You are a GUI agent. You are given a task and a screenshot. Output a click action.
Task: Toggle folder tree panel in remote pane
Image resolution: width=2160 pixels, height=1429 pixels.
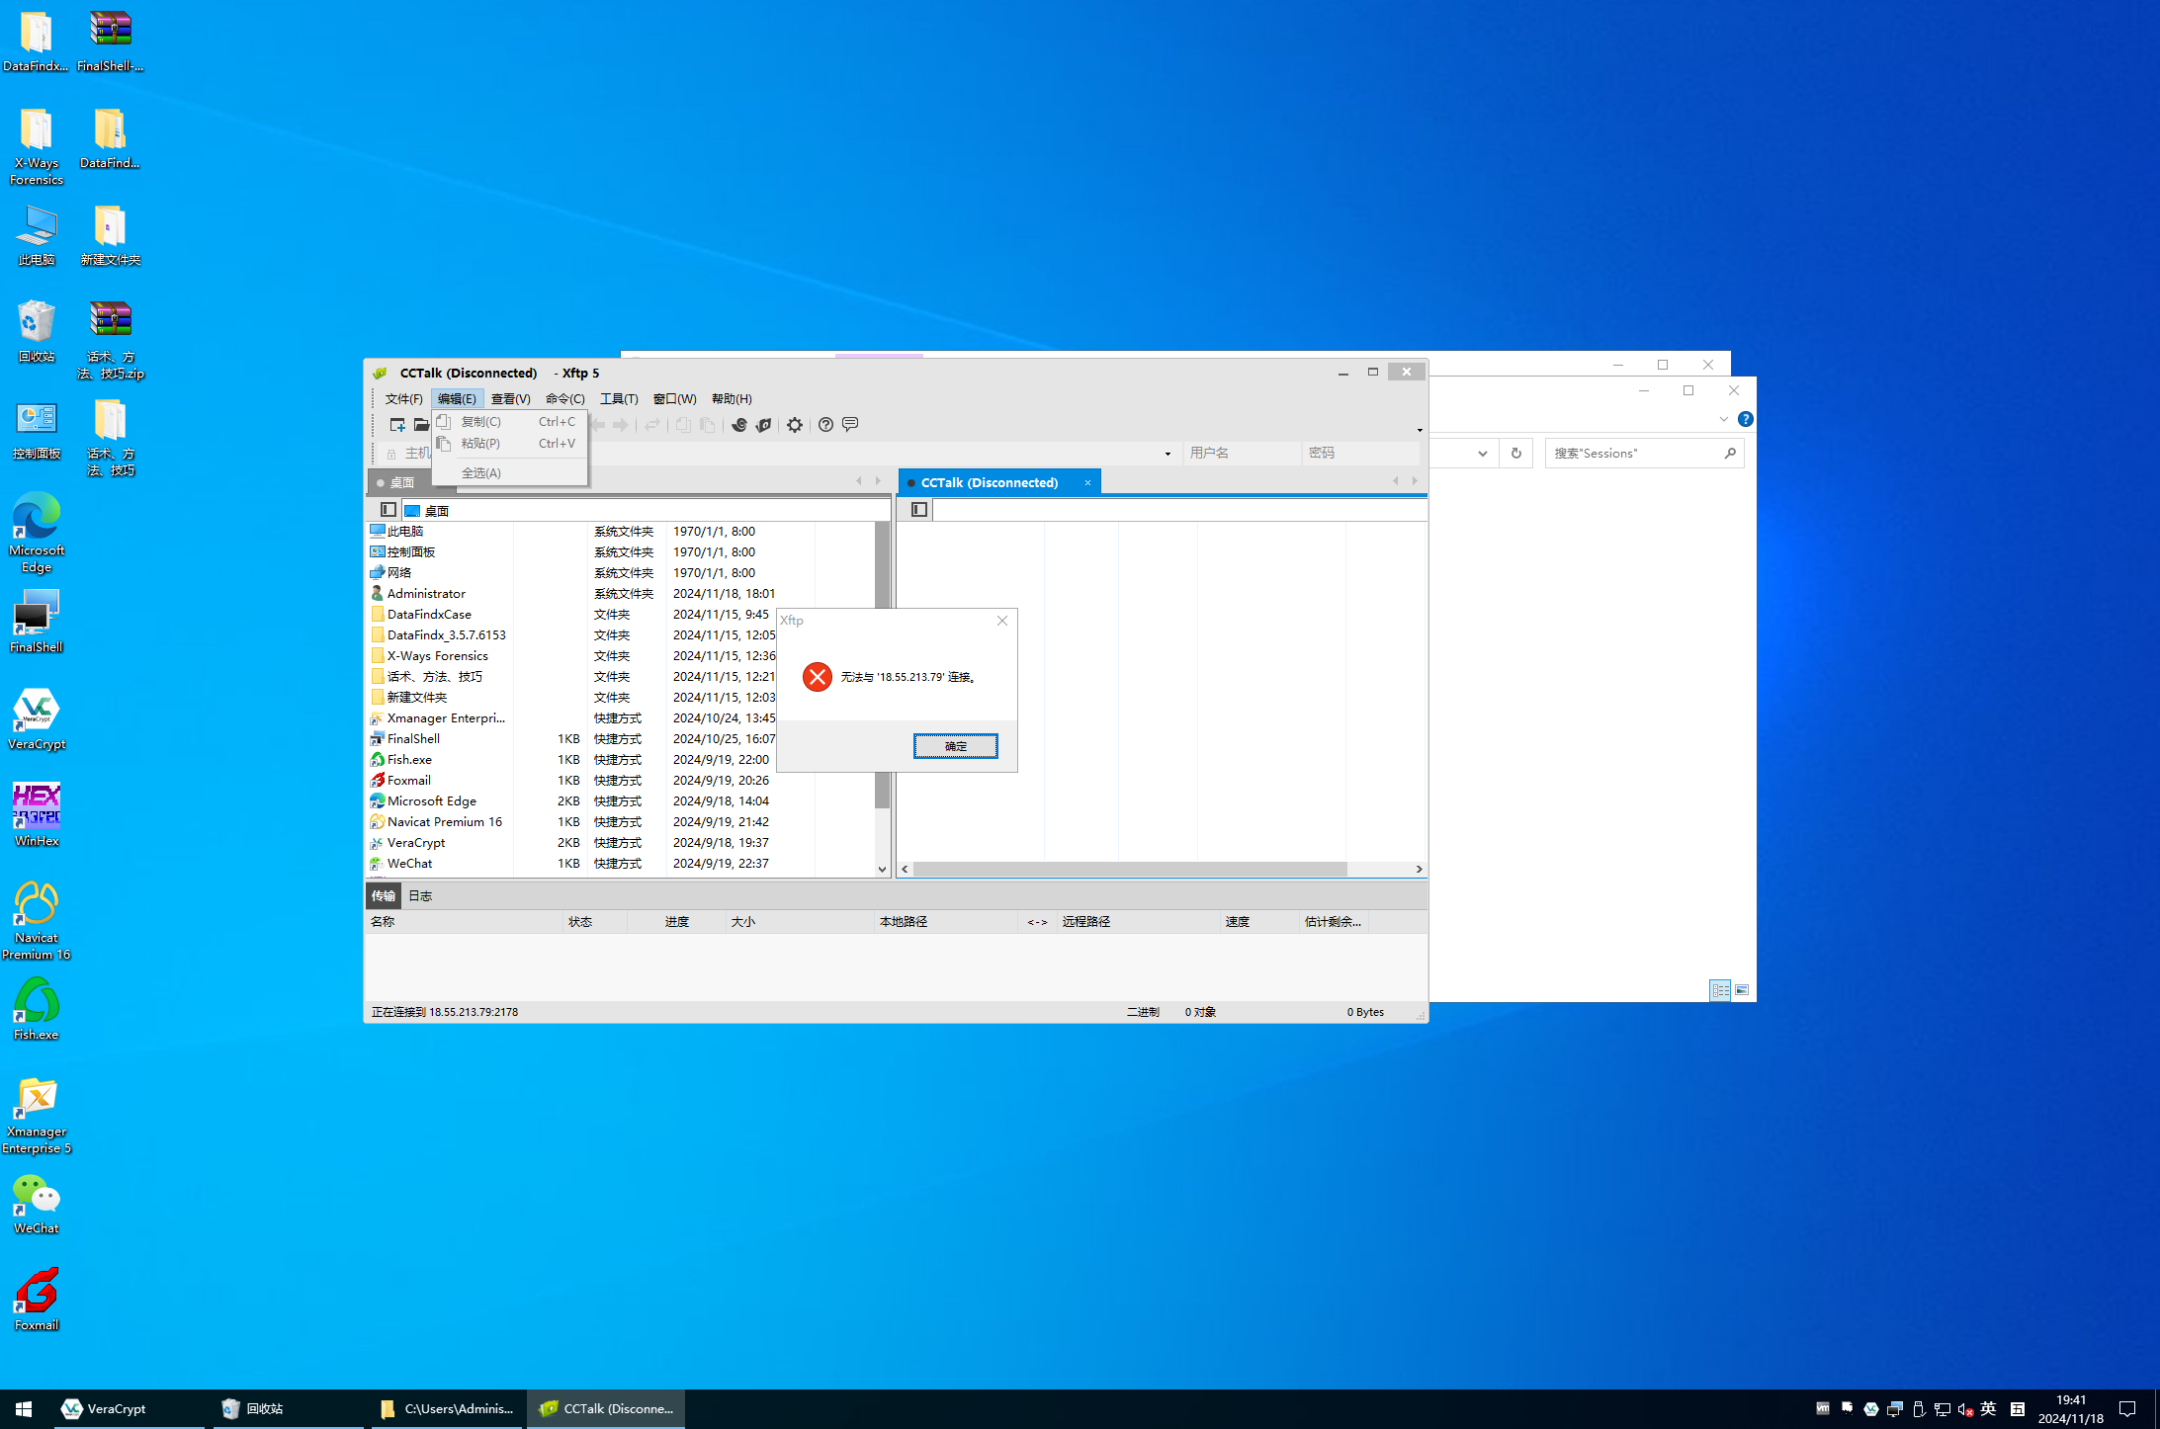919,510
